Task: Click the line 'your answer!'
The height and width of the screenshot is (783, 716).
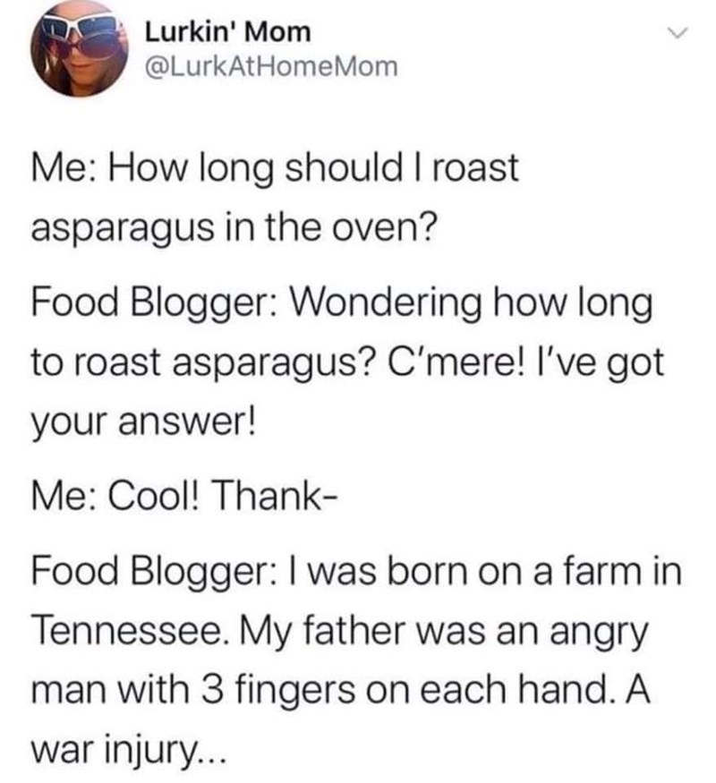Action: point(143,421)
